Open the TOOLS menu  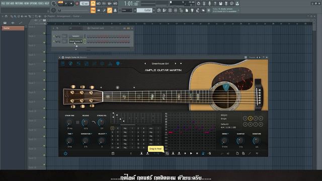click(x=41, y=4)
